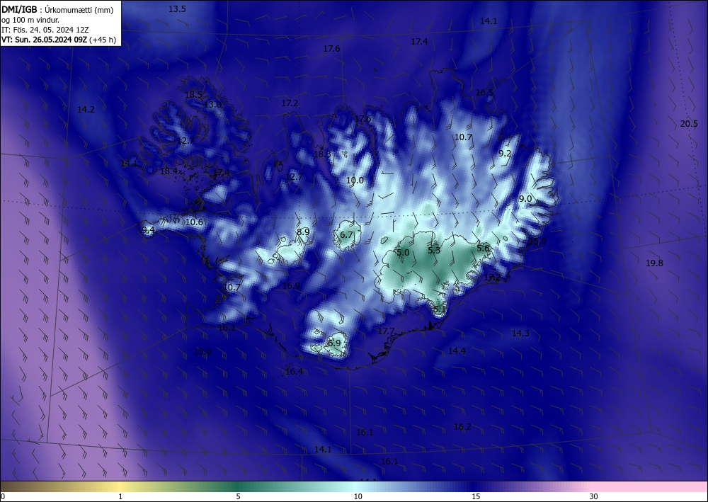Select the 17.7 value label
Viewport: 708px width, 502px height.
click(x=386, y=331)
